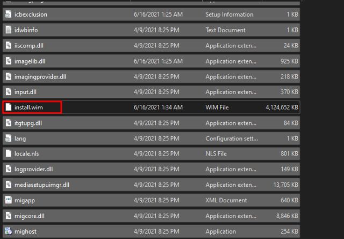Click the icbexclusion file icon
The height and width of the screenshot is (239, 344).
coord(8,14)
